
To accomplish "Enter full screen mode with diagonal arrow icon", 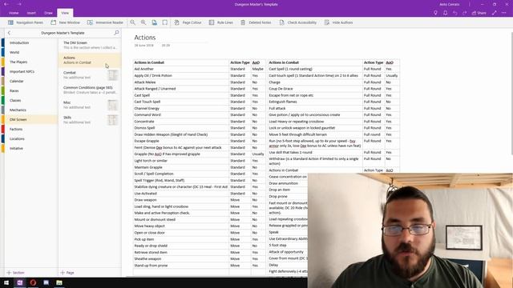I will pos(495,13).
